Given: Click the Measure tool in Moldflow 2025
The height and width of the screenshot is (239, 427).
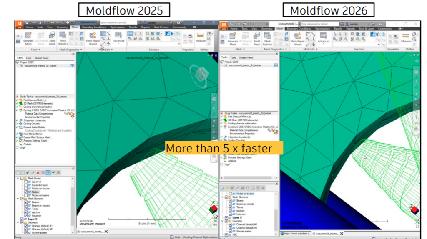Looking at the screenshot, I should pos(201,37).
